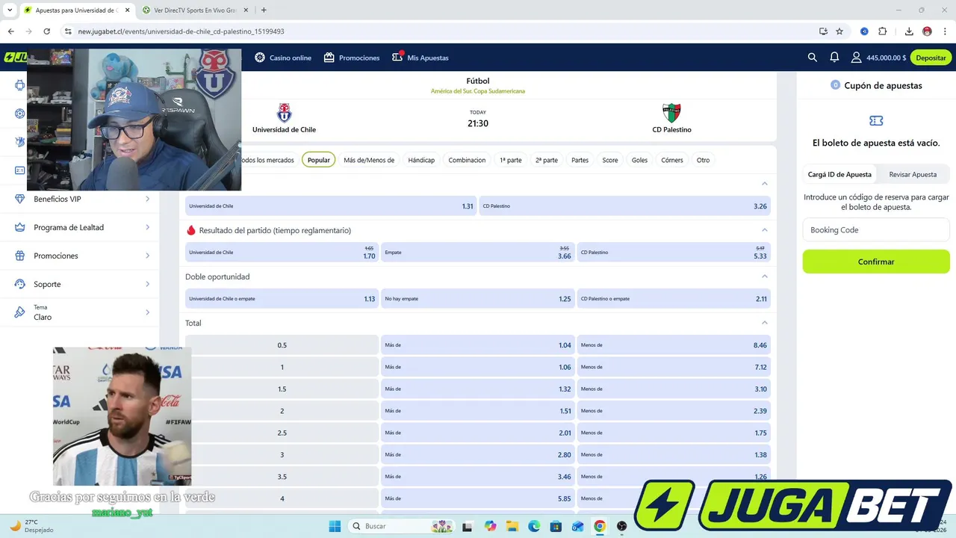The image size is (956, 538).
Task: Pick Universidad de Chile o empate 1.13
Action: (x=282, y=299)
